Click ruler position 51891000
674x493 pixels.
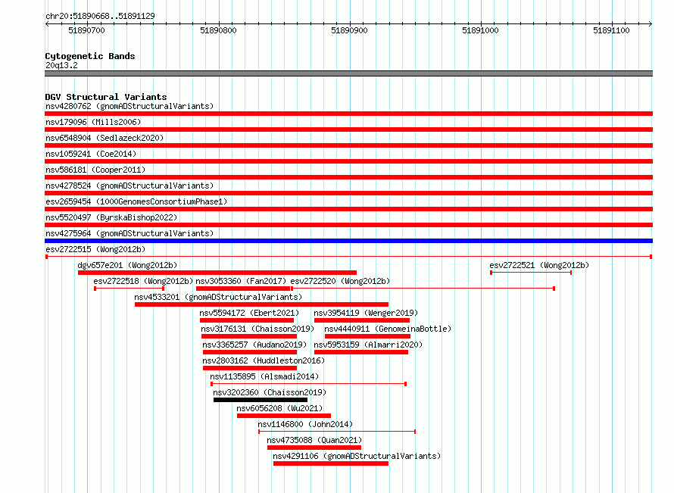pos(480,30)
